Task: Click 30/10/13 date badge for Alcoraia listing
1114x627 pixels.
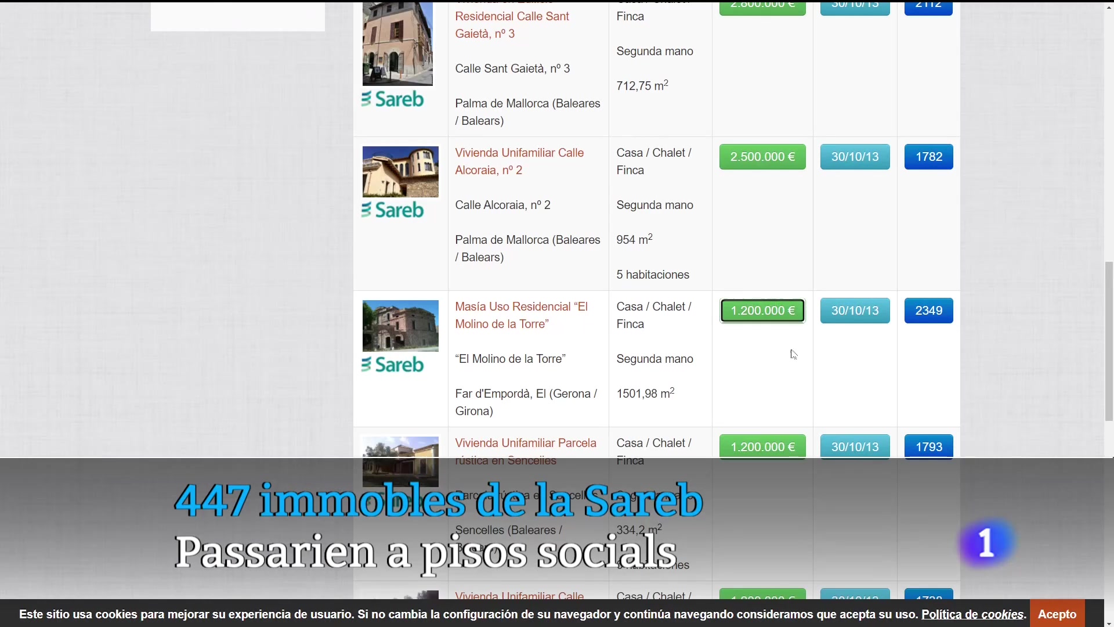Action: [x=855, y=157]
